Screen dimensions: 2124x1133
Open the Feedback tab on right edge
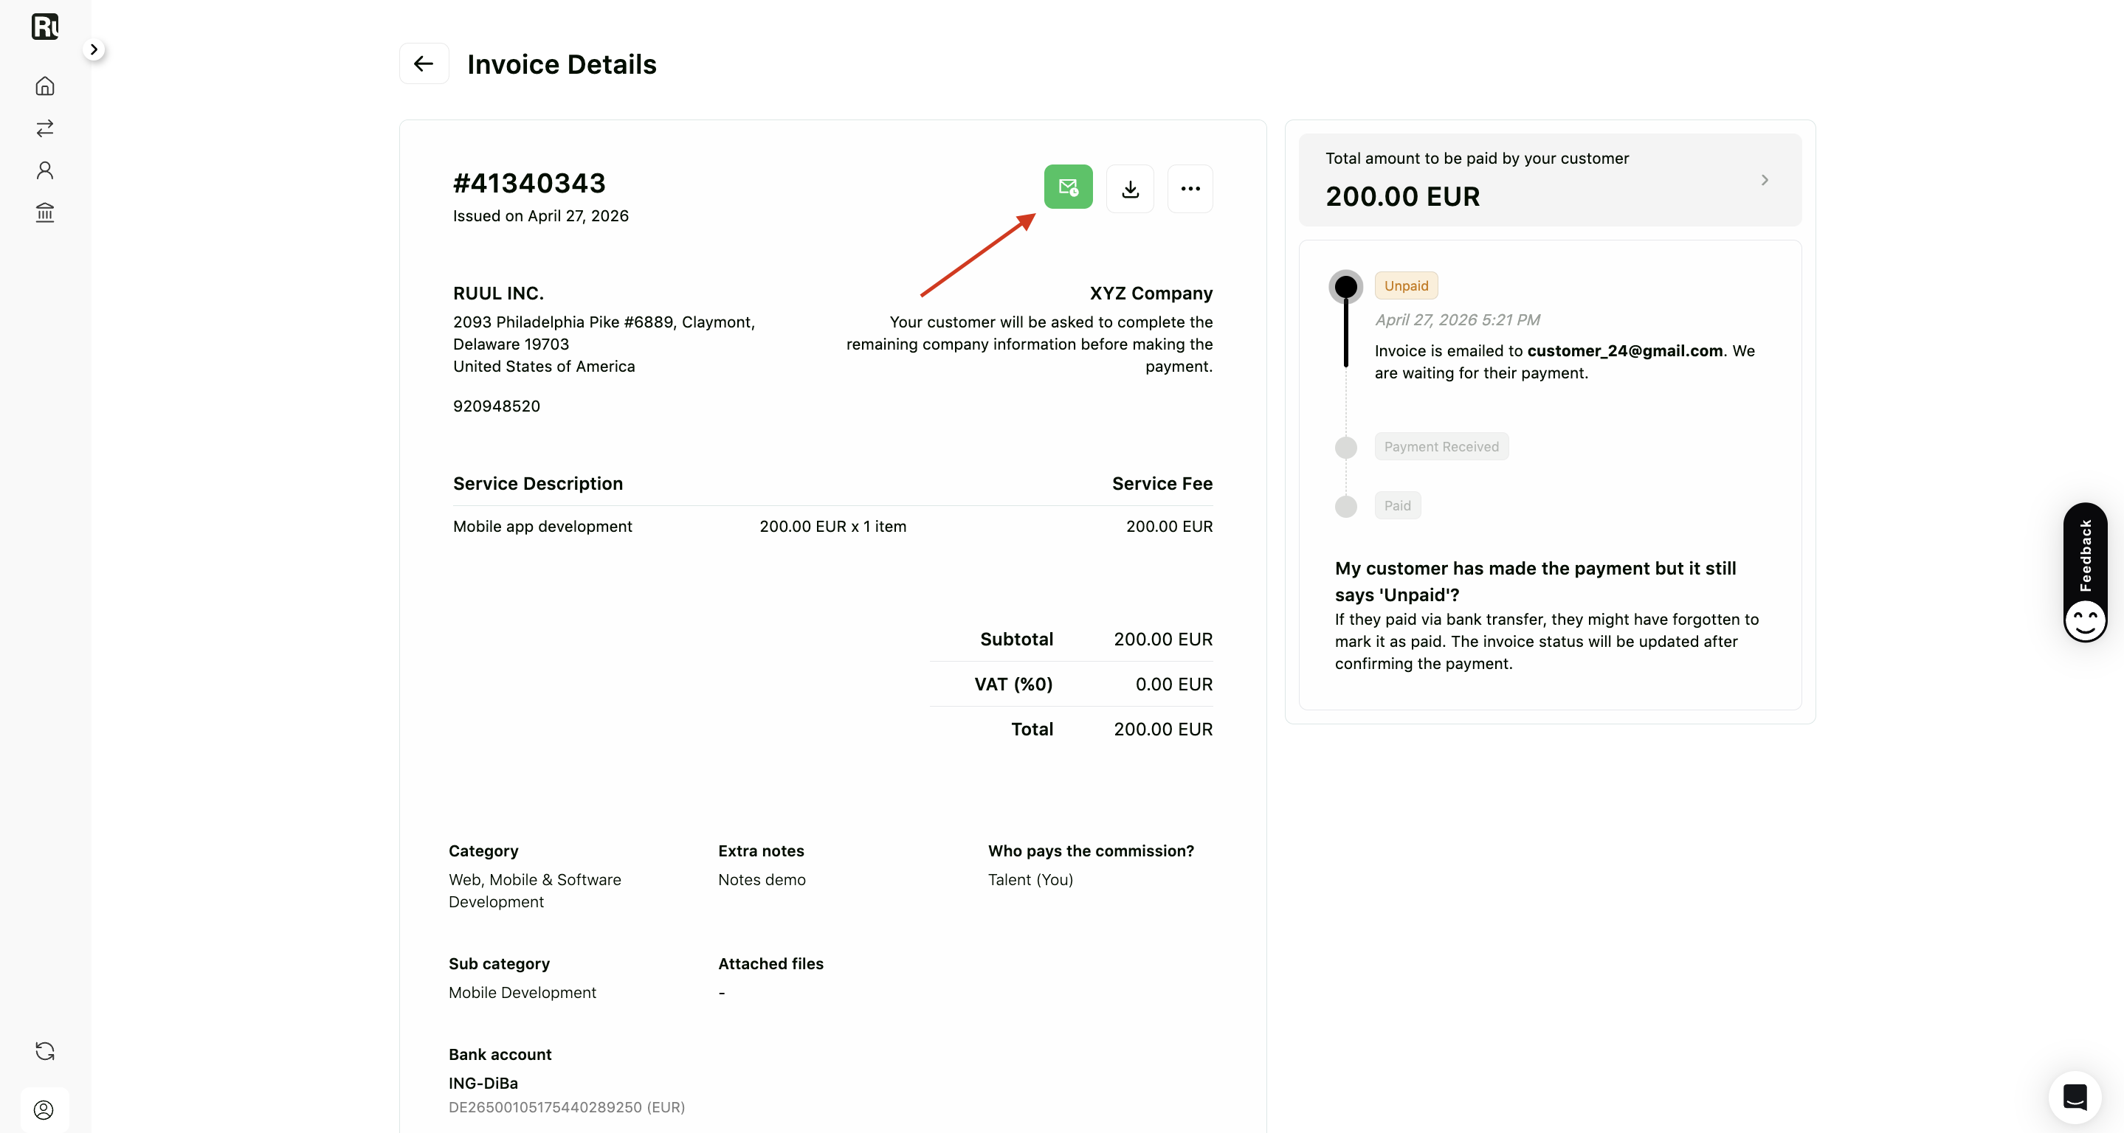[2084, 572]
